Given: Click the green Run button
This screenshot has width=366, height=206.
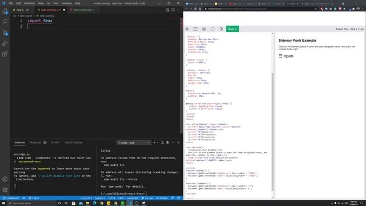Looking at the screenshot, I should (232, 29).
